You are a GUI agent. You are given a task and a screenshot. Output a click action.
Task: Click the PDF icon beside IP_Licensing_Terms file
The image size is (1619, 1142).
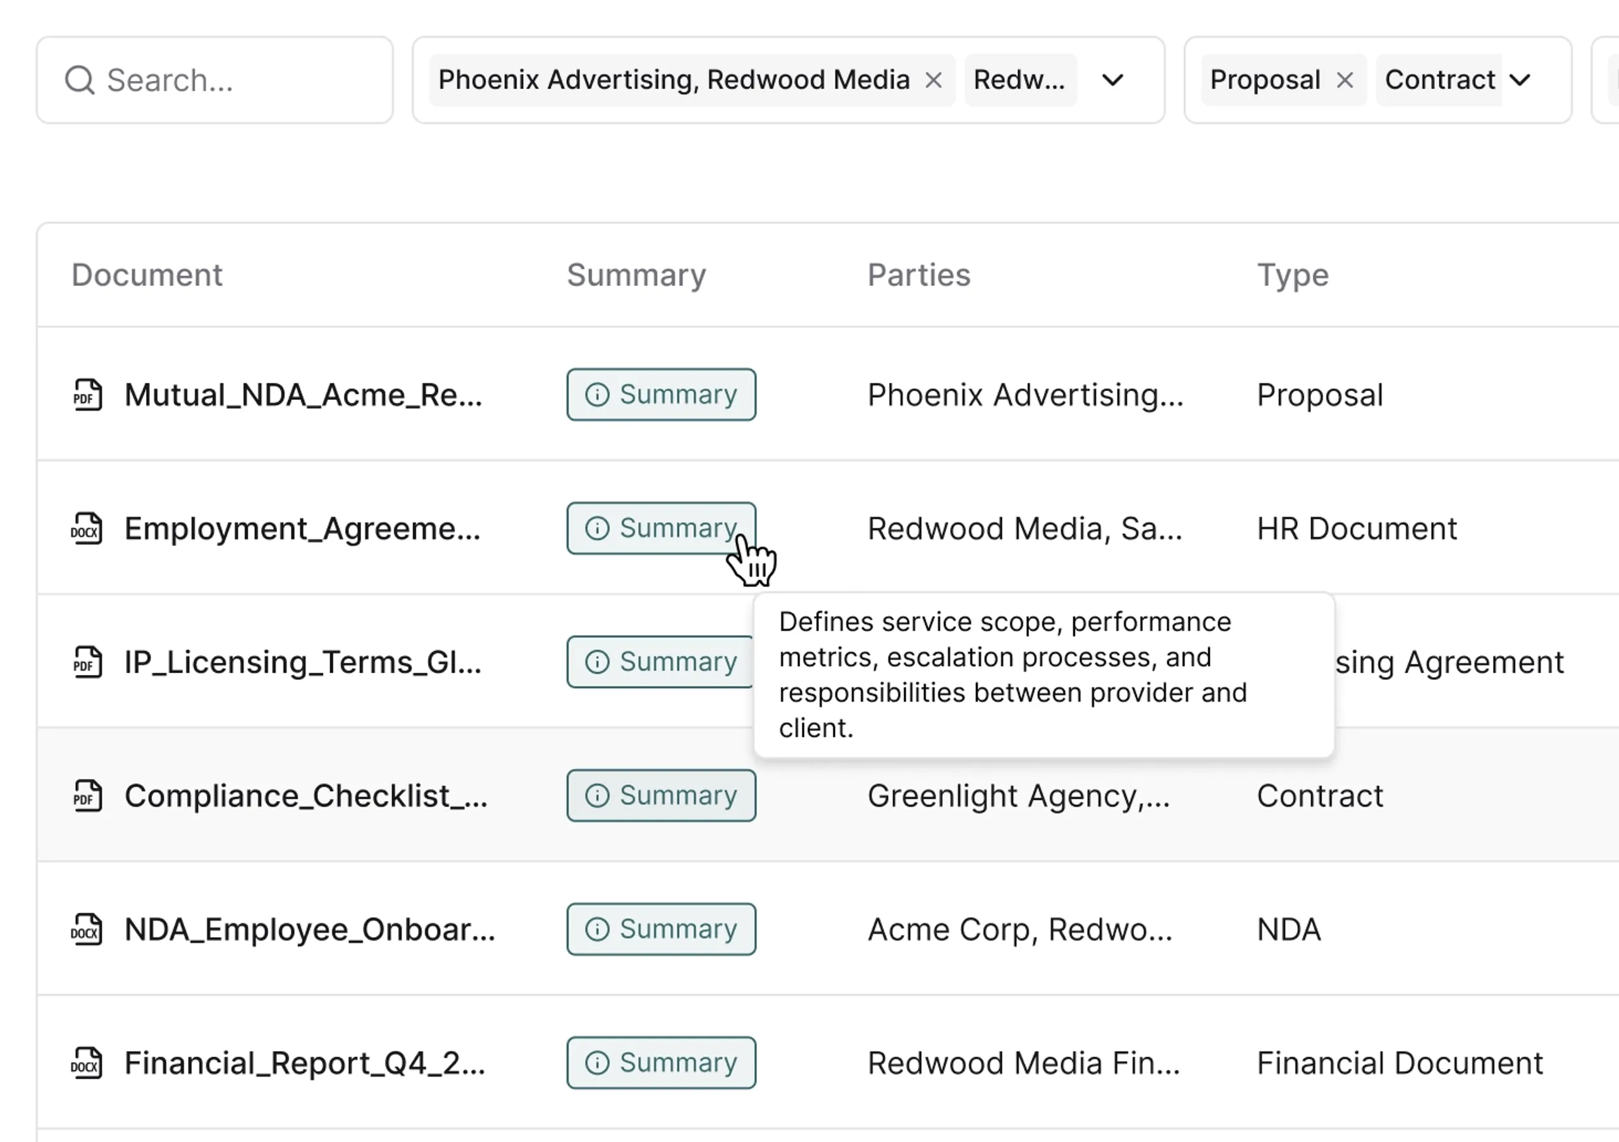pyautogui.click(x=87, y=662)
